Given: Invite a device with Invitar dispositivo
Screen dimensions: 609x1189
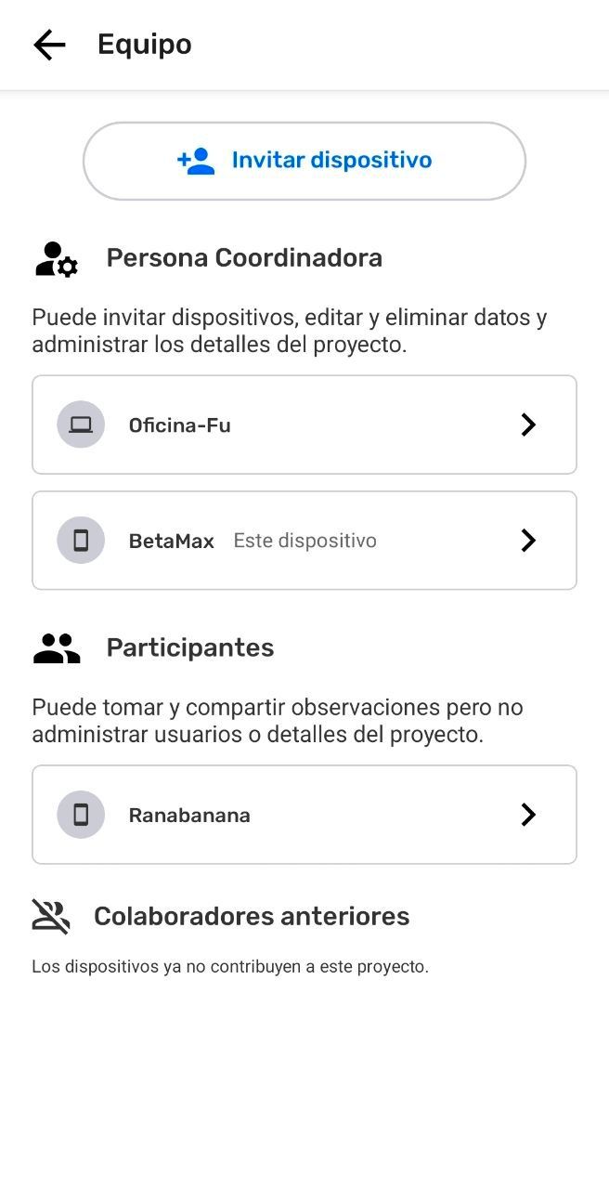Looking at the screenshot, I should click(x=304, y=161).
